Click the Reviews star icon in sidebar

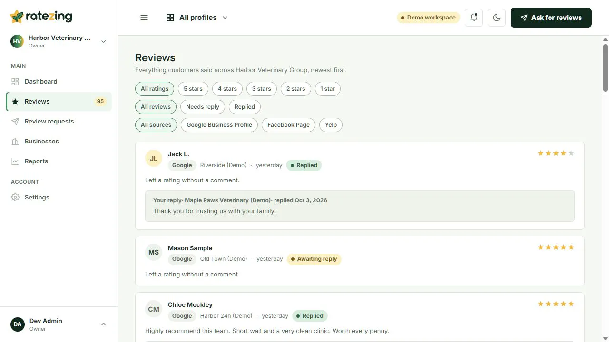tap(15, 102)
